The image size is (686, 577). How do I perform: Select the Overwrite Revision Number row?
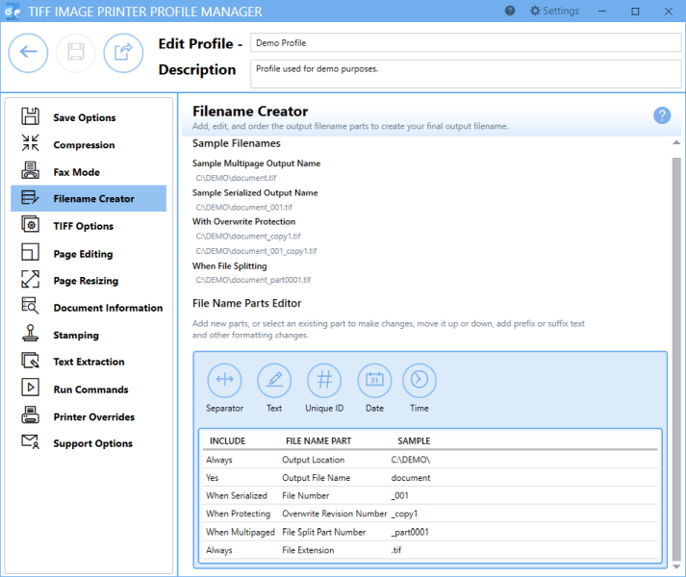click(430, 514)
